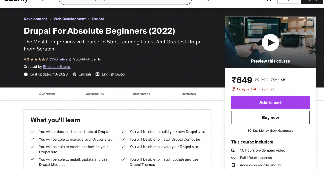
Task: Switch to the Curriculum tab
Action: (x=94, y=94)
